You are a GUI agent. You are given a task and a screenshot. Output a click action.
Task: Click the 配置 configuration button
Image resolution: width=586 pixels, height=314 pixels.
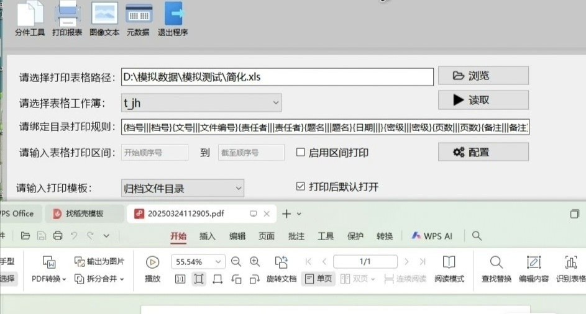pyautogui.click(x=483, y=152)
